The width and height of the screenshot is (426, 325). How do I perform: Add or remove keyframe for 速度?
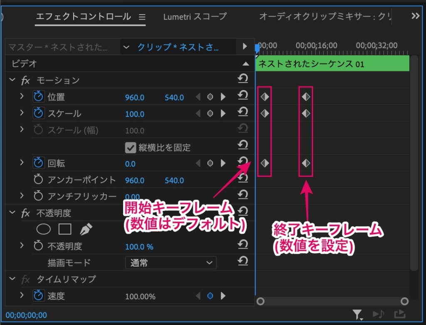tap(210, 296)
